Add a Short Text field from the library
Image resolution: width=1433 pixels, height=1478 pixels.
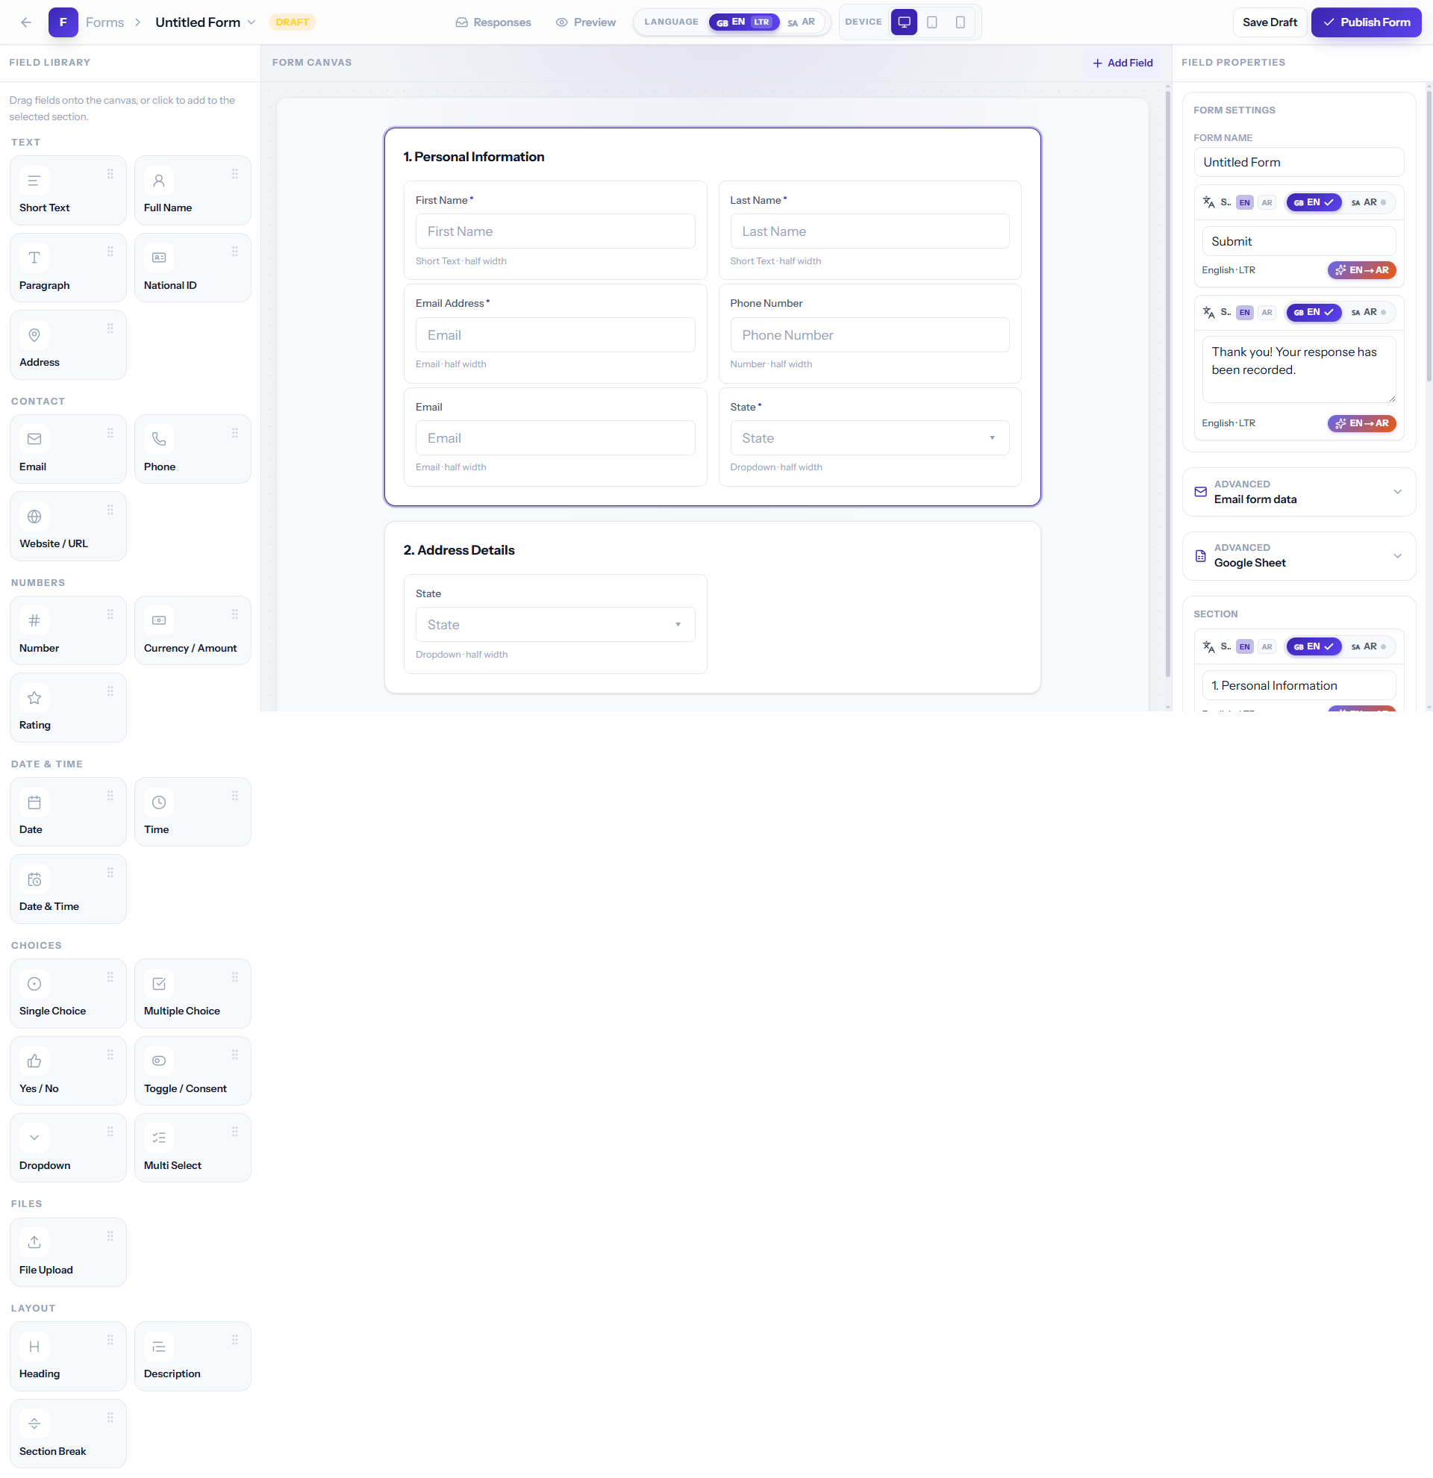tap(68, 191)
